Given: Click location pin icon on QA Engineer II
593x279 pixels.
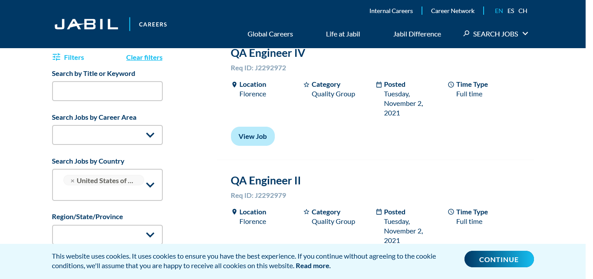Looking at the screenshot, I should [234, 212].
